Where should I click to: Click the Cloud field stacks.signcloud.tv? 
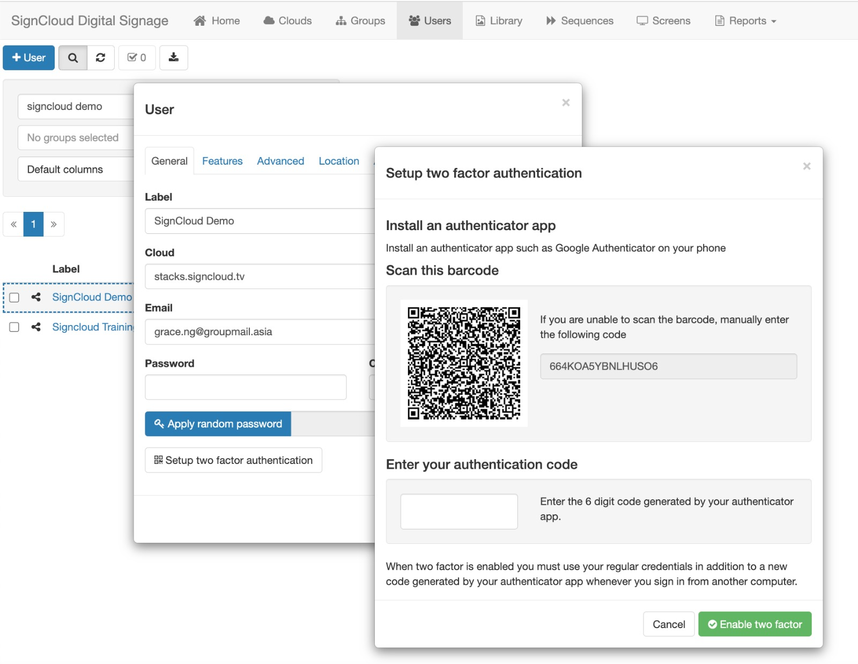coord(260,277)
